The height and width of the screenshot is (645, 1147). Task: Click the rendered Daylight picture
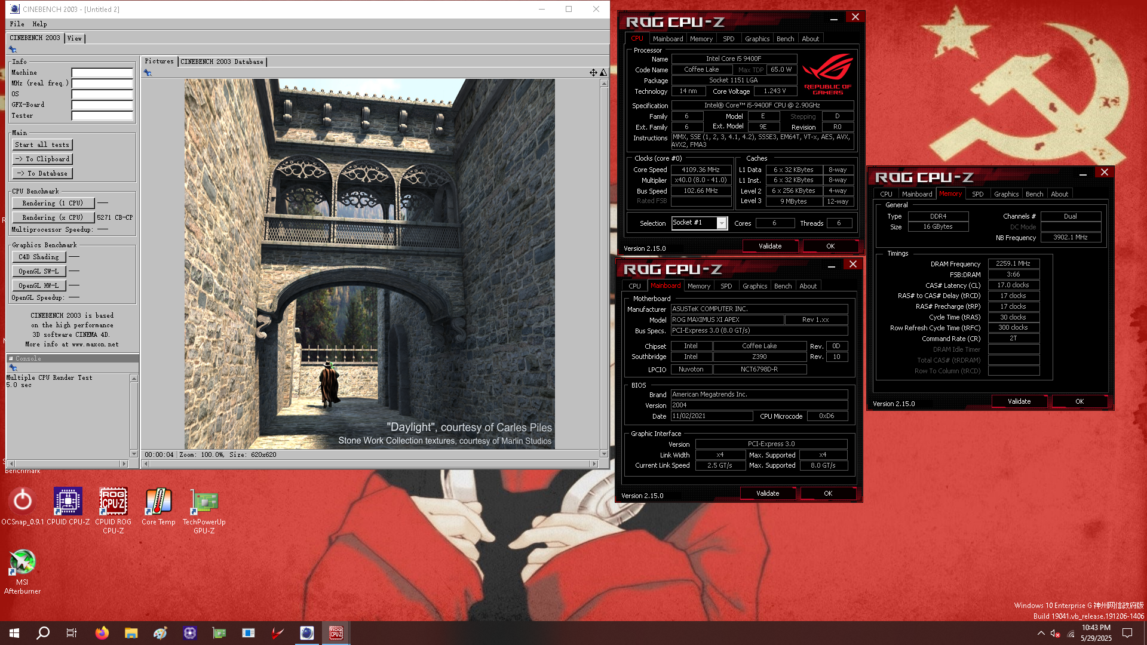[369, 263]
